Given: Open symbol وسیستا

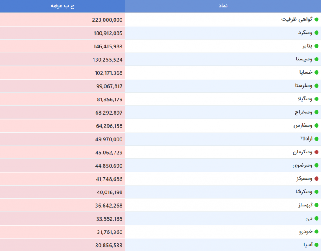Looking at the screenshot, I should [x=304, y=60].
